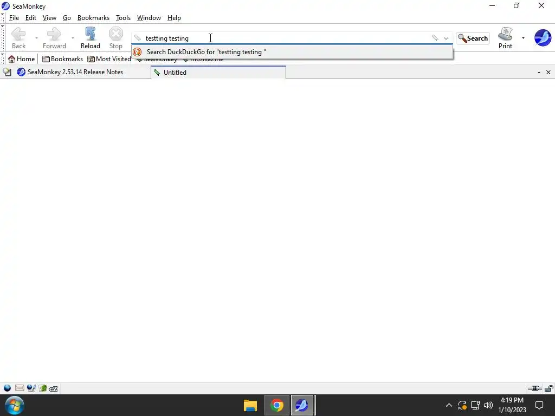
Task: Click the feed/tag icon inside the address bar
Action: (x=435, y=38)
